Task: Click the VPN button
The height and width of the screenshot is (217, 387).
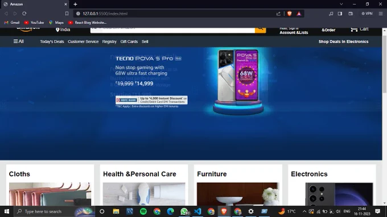Action: pos(367,14)
